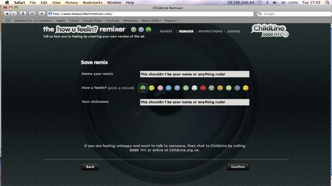Screen dimensions: 332x186
Task: Go to the ADVERT section
Action: (166, 31)
